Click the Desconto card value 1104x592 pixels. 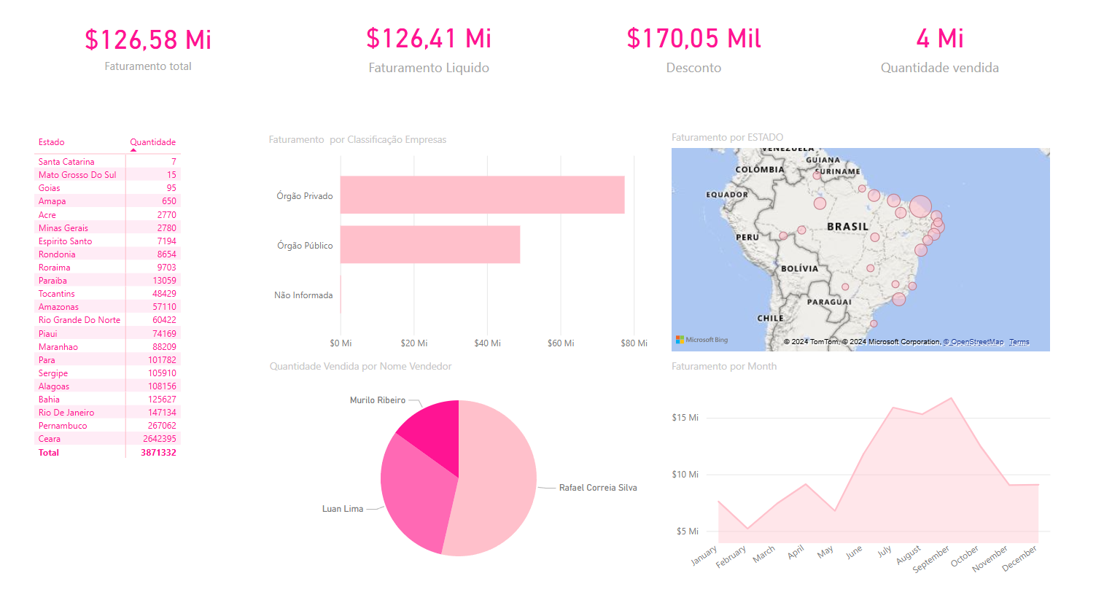click(693, 38)
